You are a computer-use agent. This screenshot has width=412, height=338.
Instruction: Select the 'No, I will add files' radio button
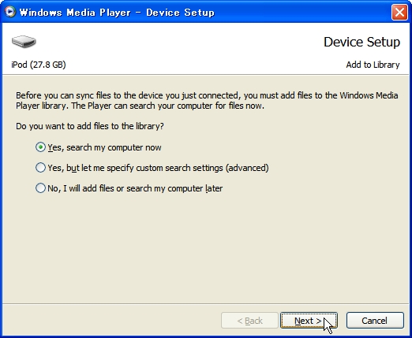pyautogui.click(x=40, y=188)
